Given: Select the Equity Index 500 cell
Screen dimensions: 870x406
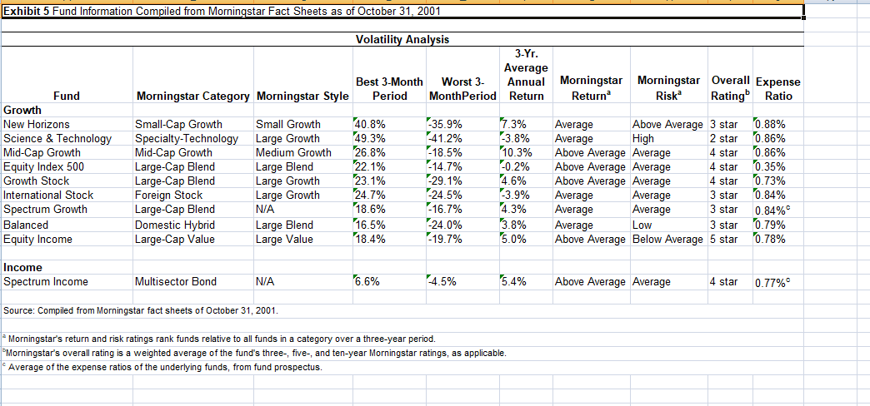Looking at the screenshot, I should pos(67,166).
